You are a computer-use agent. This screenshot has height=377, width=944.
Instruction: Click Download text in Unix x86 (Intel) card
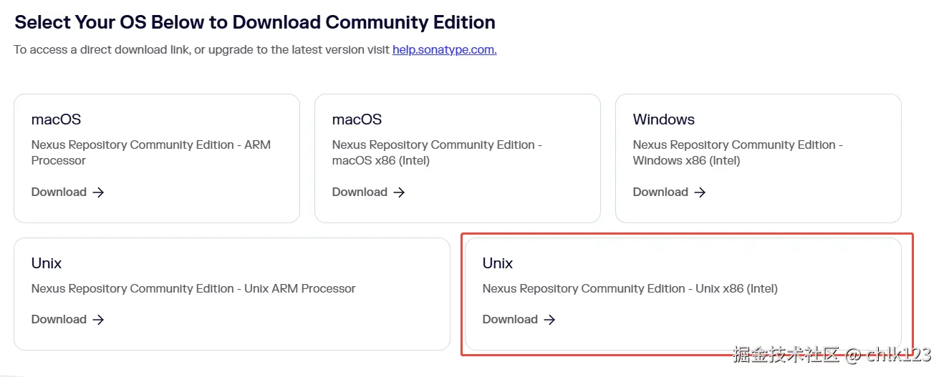(x=510, y=320)
